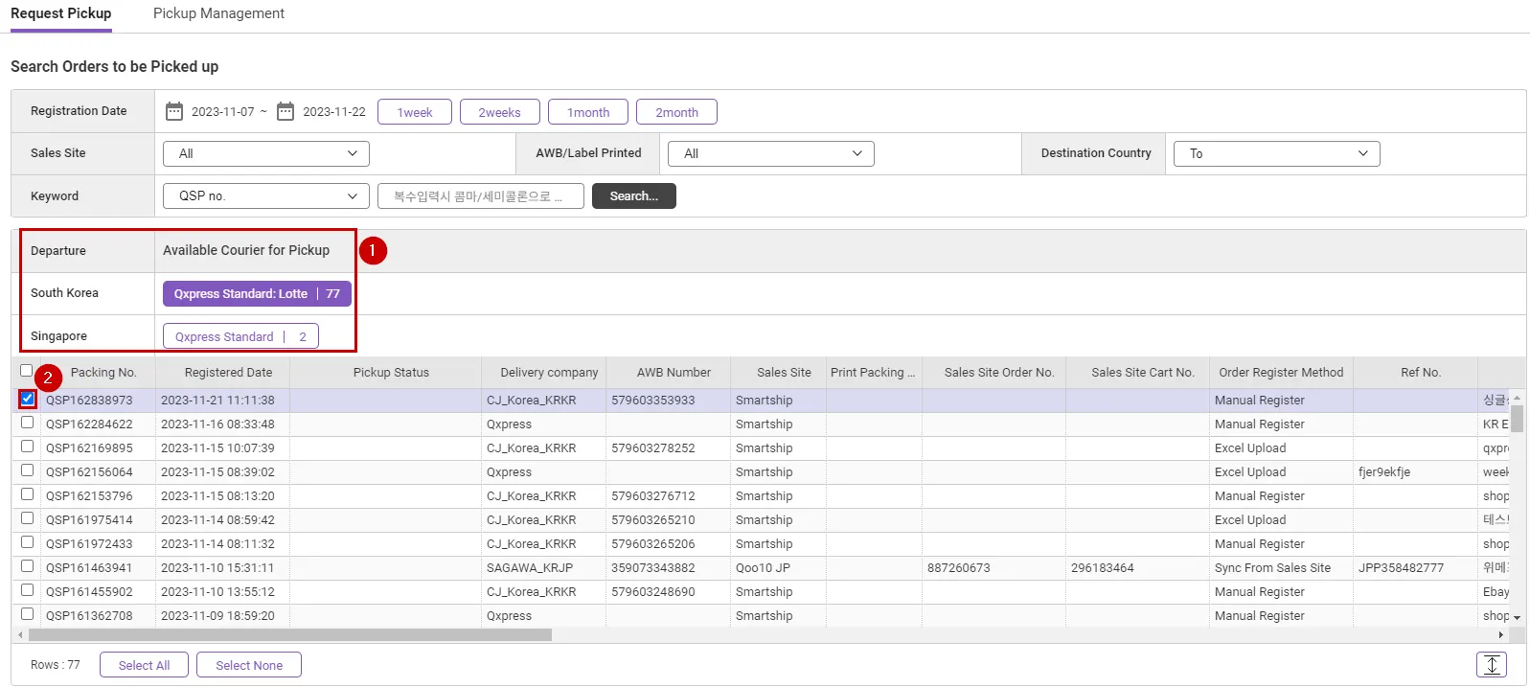This screenshot has width=1530, height=688.
Task: Click the keyword search input field
Action: coord(480,195)
